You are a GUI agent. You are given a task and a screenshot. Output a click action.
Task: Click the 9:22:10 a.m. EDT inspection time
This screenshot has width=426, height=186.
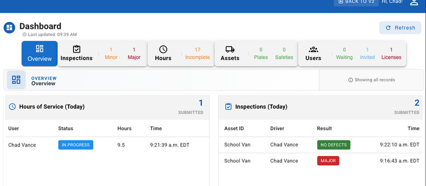tap(400, 145)
